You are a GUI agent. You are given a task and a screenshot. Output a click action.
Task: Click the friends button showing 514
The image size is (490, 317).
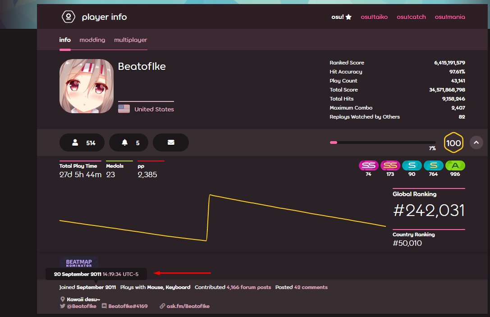click(82, 142)
